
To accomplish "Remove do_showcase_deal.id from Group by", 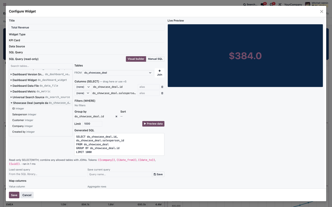I will [116, 116].
